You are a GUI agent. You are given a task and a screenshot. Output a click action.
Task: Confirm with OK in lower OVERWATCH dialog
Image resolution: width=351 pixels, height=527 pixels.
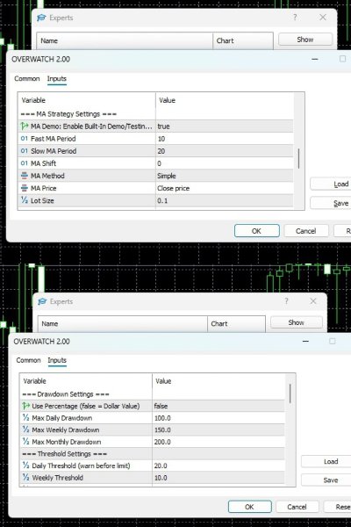coord(249,507)
